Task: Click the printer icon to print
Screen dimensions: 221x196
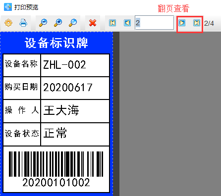Action: click(x=23, y=23)
